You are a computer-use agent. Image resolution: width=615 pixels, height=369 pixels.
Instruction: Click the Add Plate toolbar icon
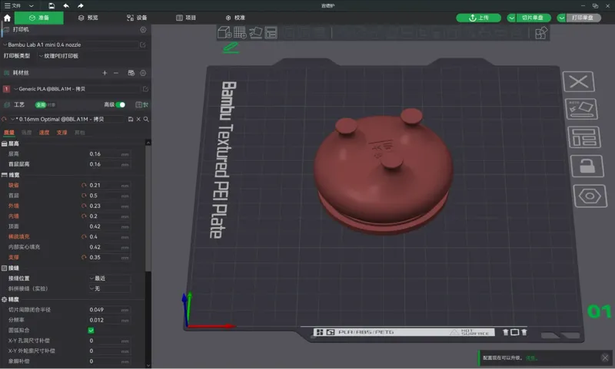pyautogui.click(x=240, y=32)
